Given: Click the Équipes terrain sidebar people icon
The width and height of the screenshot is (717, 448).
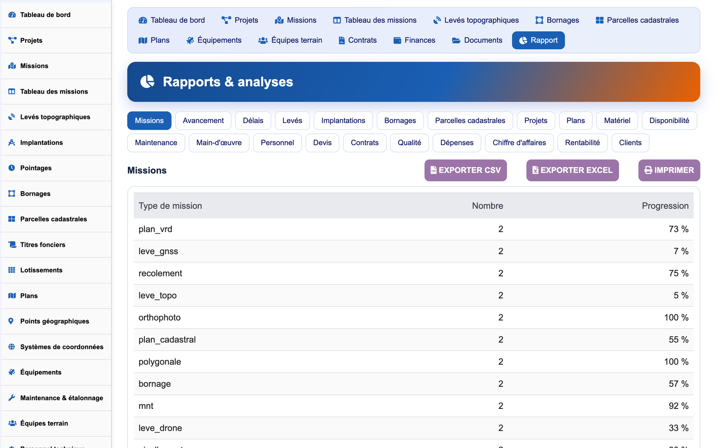Looking at the screenshot, I should (12, 423).
